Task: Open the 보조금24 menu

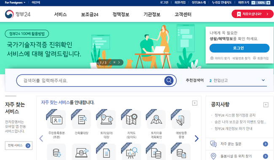Action: [90, 14]
